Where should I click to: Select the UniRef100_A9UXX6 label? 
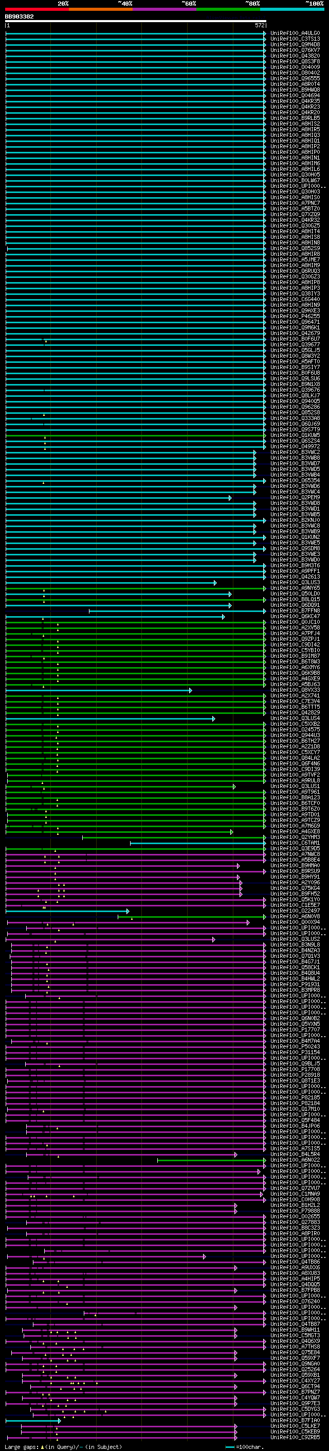click(x=295, y=1267)
